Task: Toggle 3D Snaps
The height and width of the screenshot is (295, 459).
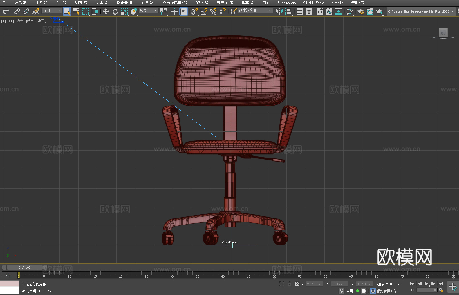Action: (195, 11)
